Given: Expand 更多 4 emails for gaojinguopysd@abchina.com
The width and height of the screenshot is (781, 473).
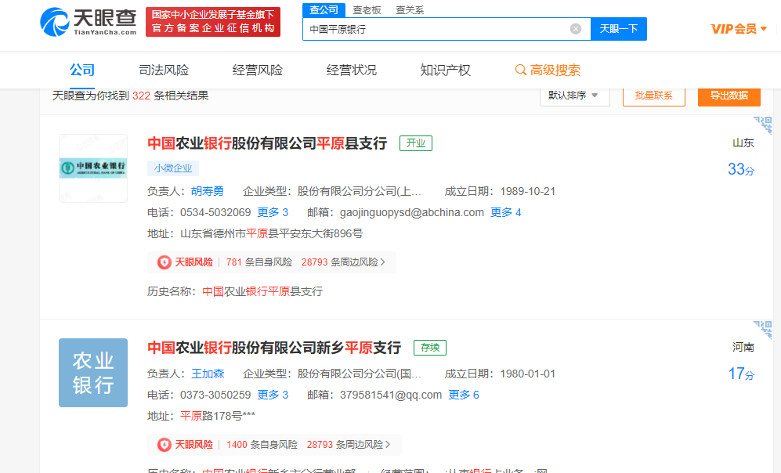Looking at the screenshot, I should click(x=505, y=212).
